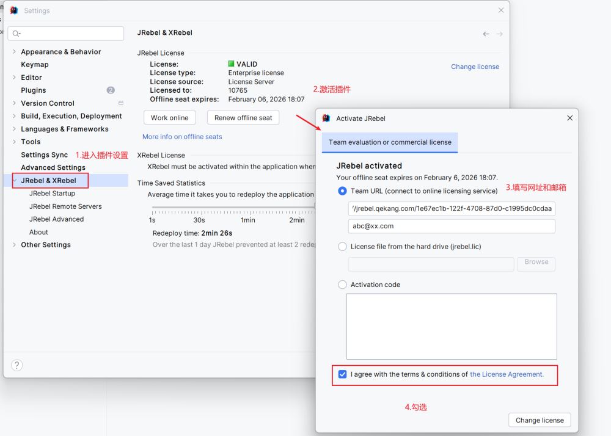Image resolution: width=611 pixels, height=436 pixels.
Task: Collapse the JRebel & XRebel node
Action: (15, 180)
